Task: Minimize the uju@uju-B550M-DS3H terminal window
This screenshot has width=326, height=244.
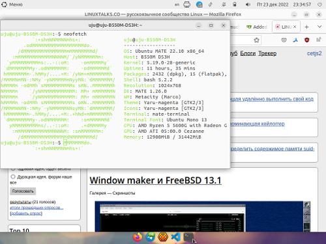Action: 198,25
